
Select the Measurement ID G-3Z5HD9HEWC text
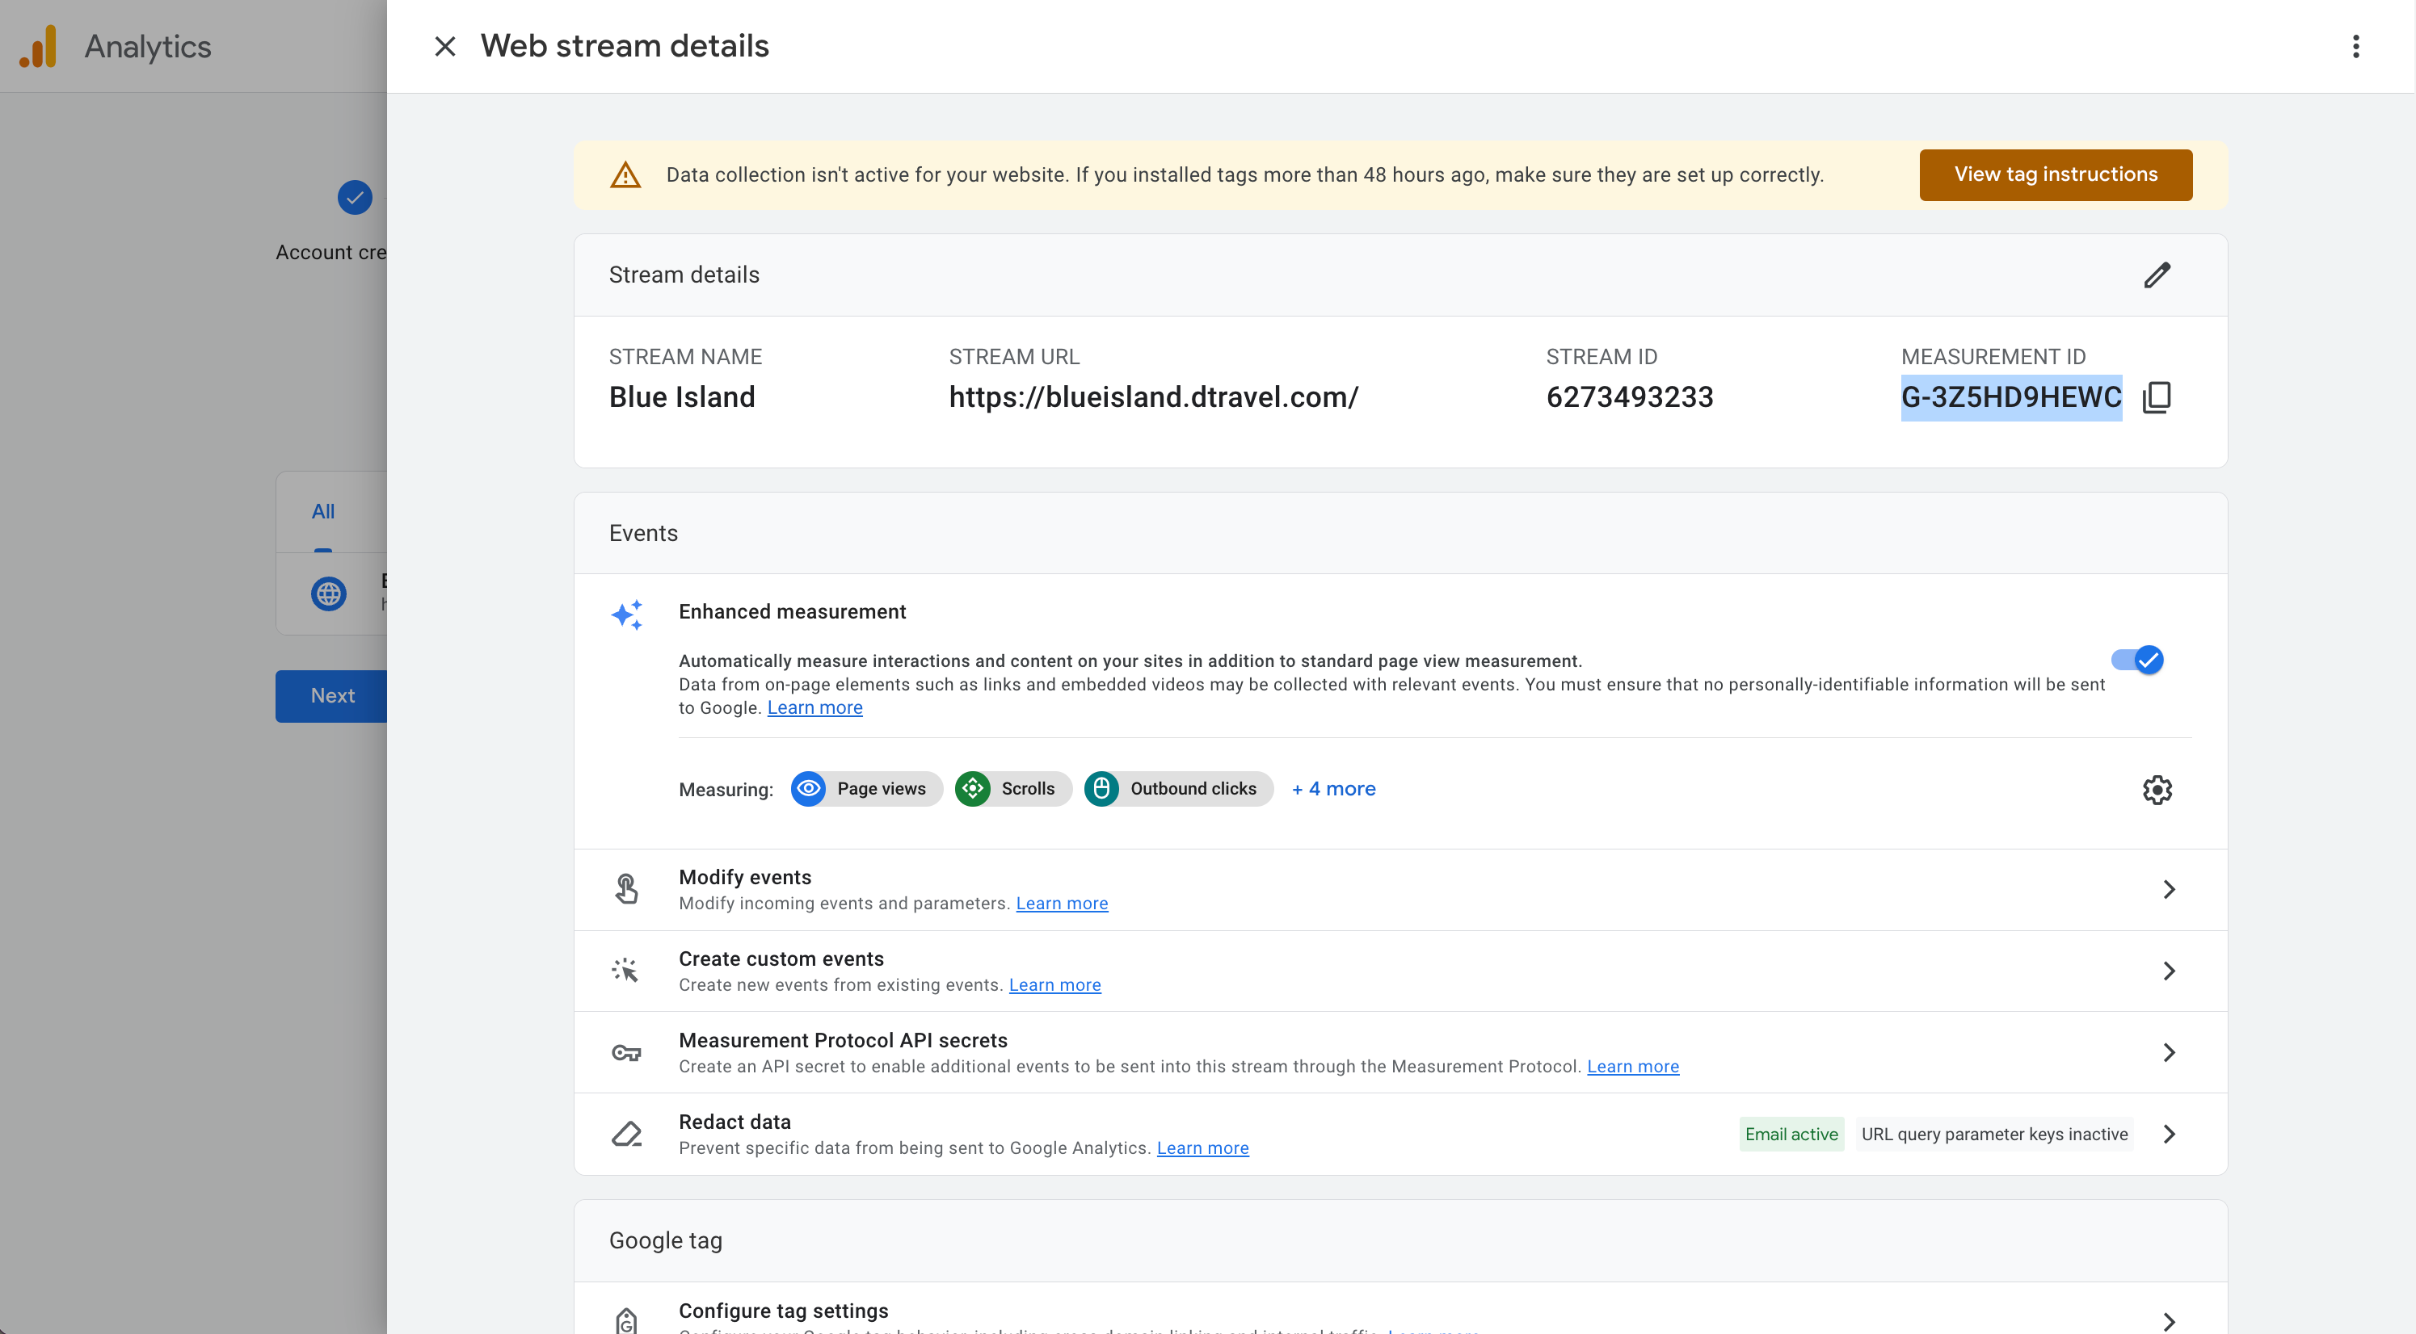(2011, 397)
